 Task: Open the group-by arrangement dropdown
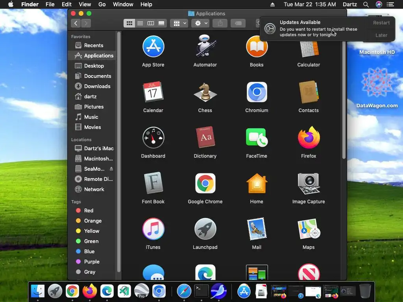[x=179, y=23]
